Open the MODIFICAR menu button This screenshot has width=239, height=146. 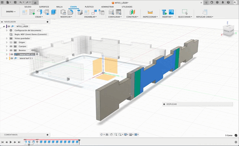pos(66,17)
